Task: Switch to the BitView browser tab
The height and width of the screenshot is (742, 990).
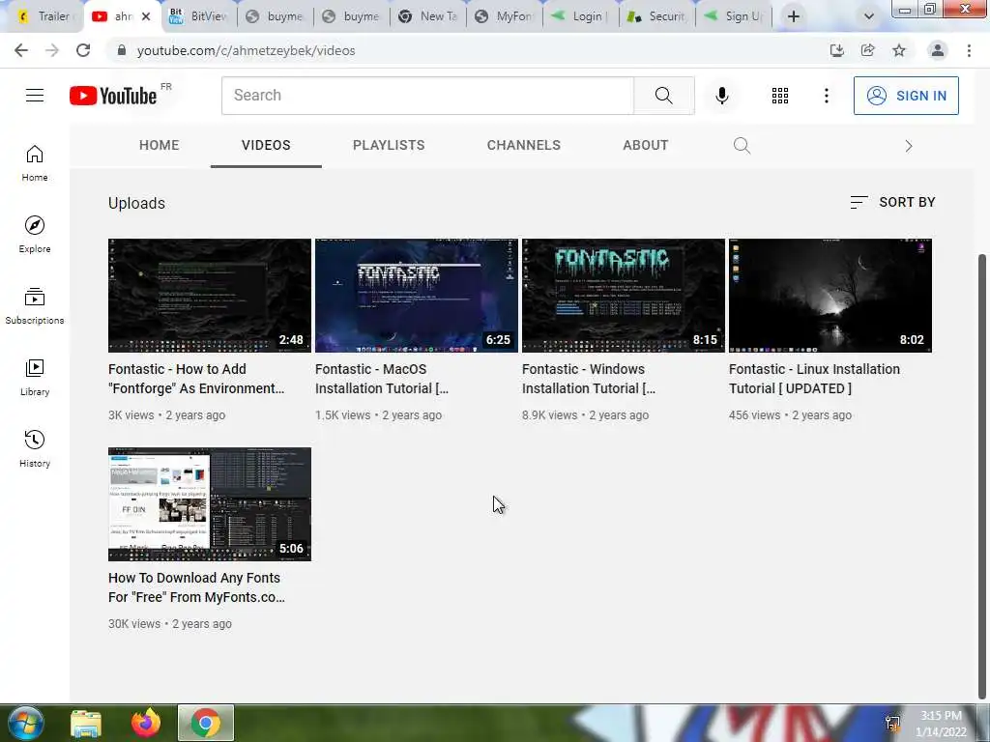Action: pyautogui.click(x=198, y=16)
